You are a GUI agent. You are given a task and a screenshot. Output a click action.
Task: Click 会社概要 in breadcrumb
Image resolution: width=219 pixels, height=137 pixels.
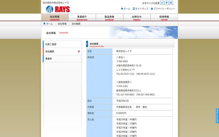(x=76, y=24)
